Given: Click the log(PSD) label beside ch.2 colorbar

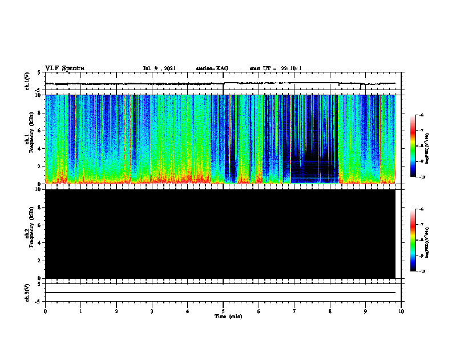Looking at the screenshot, I should pyautogui.click(x=427, y=242).
